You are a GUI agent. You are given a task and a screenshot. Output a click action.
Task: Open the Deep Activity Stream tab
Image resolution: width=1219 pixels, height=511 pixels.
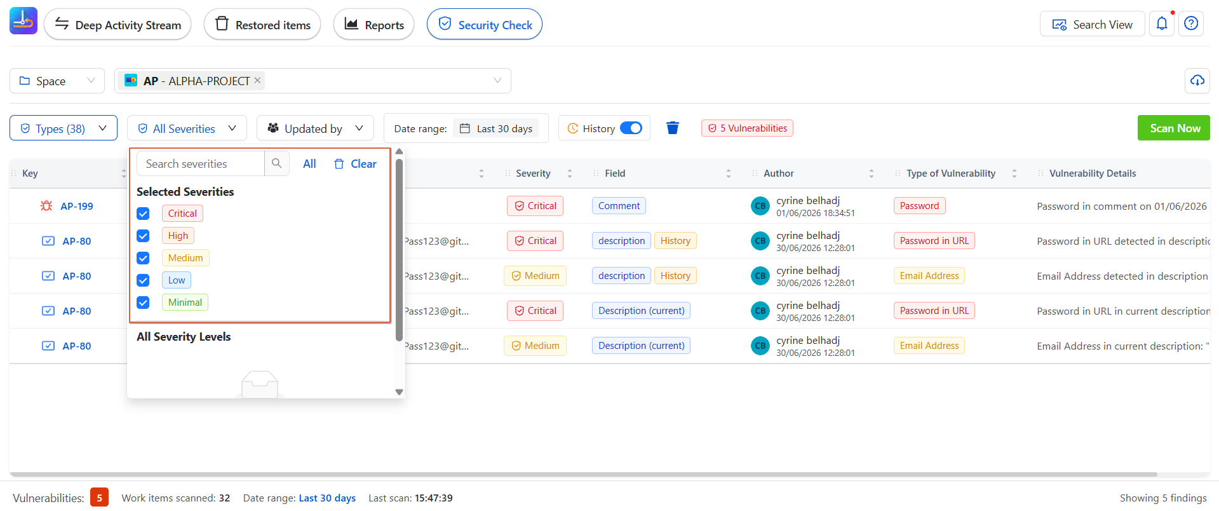click(118, 24)
